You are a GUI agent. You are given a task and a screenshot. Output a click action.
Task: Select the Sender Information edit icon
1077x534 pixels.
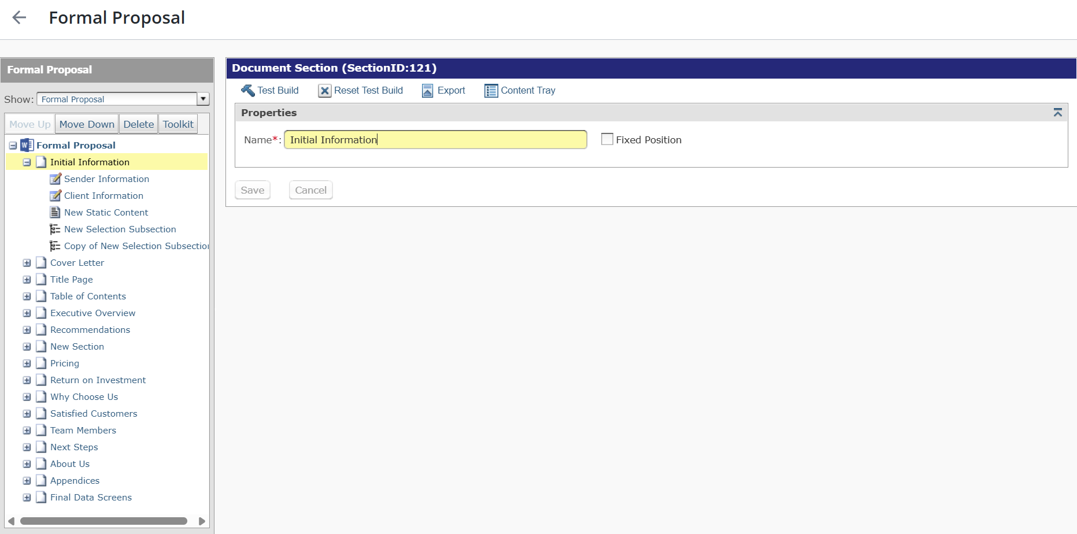click(x=55, y=179)
